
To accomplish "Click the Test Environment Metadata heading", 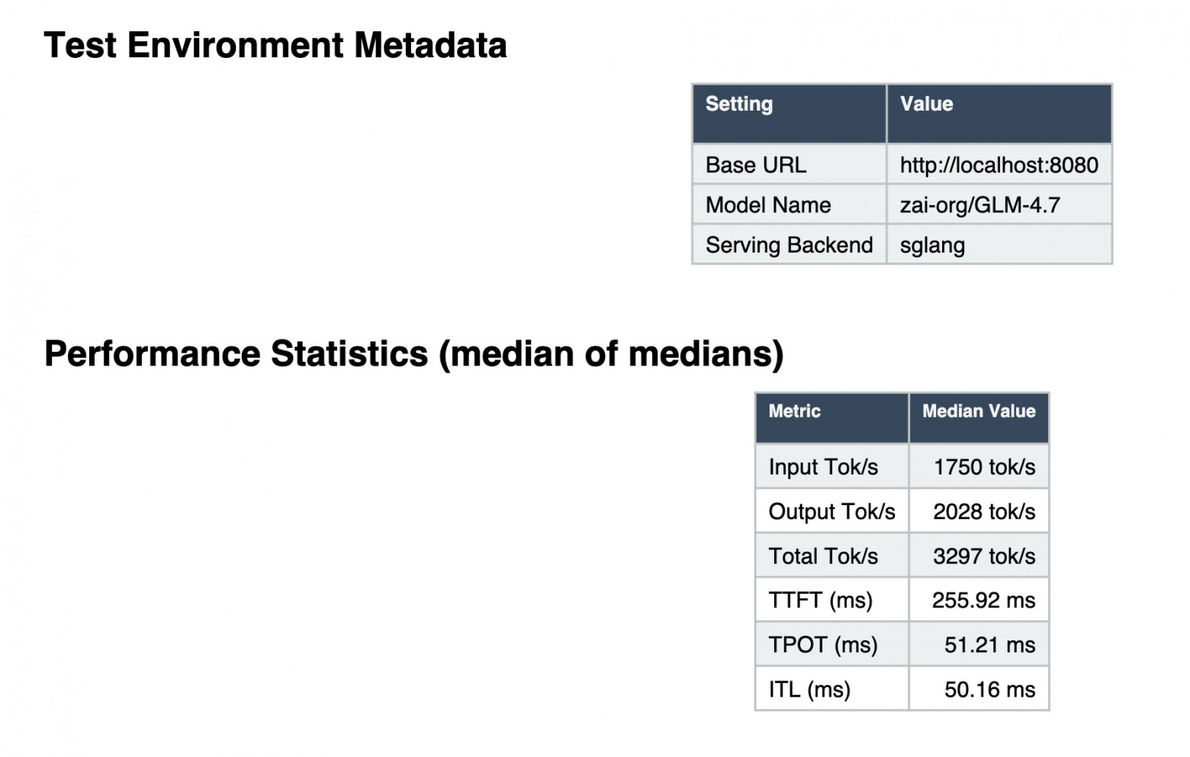I will tap(275, 45).
